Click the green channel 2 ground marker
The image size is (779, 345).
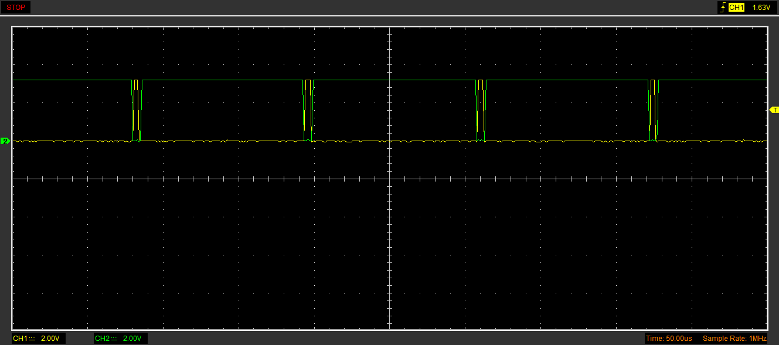[5, 141]
